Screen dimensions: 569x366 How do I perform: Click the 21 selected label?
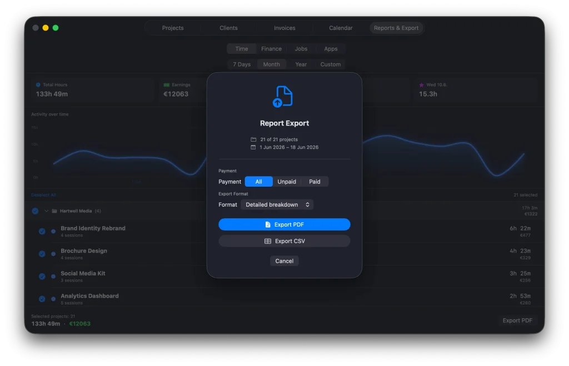click(x=526, y=195)
